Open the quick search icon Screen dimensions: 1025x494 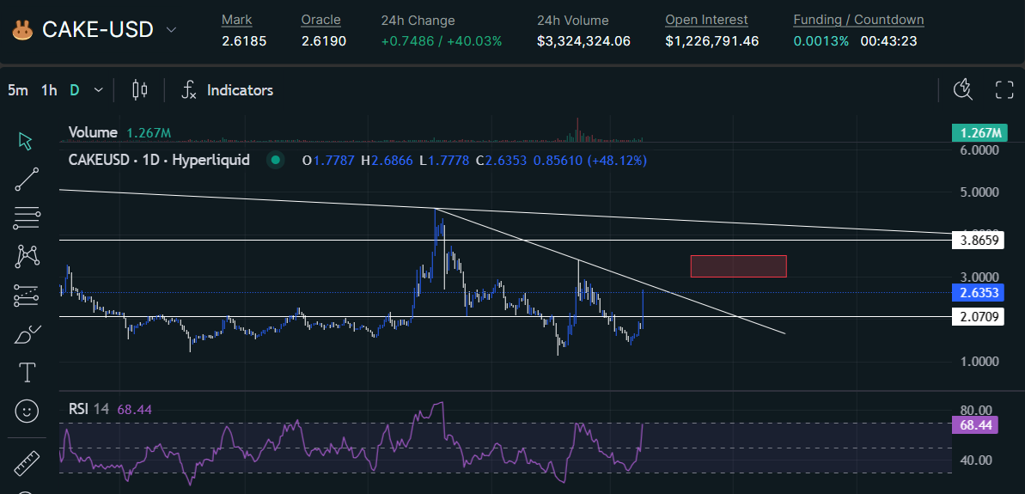coord(963,89)
